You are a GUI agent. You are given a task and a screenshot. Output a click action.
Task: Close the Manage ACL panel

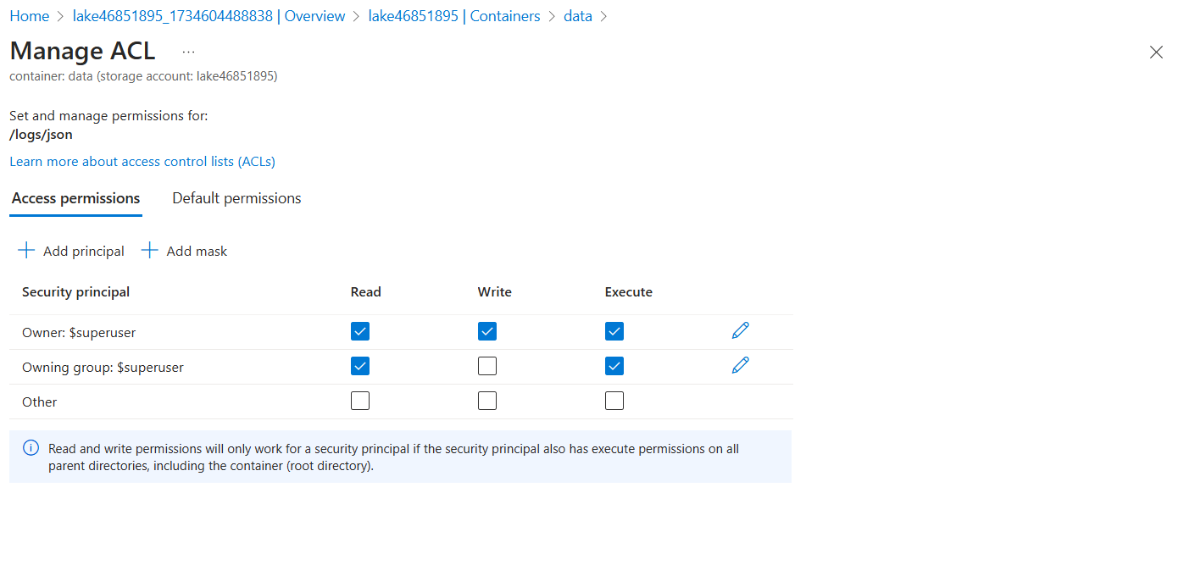(1155, 53)
